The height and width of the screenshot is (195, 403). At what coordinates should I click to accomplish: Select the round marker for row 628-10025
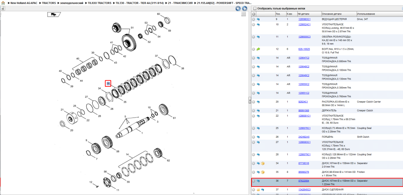point(253,49)
